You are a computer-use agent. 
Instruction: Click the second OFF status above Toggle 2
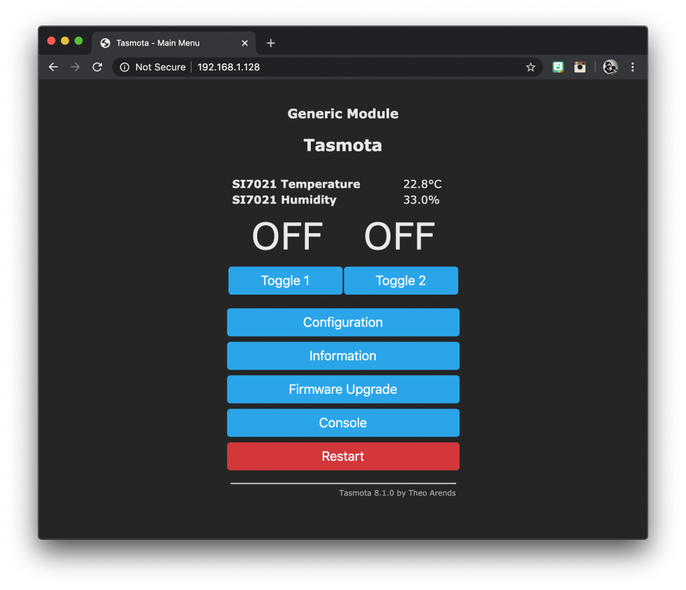tap(399, 236)
